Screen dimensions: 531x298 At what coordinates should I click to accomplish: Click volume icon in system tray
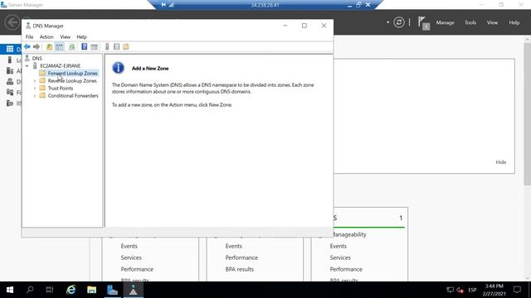[460, 290]
